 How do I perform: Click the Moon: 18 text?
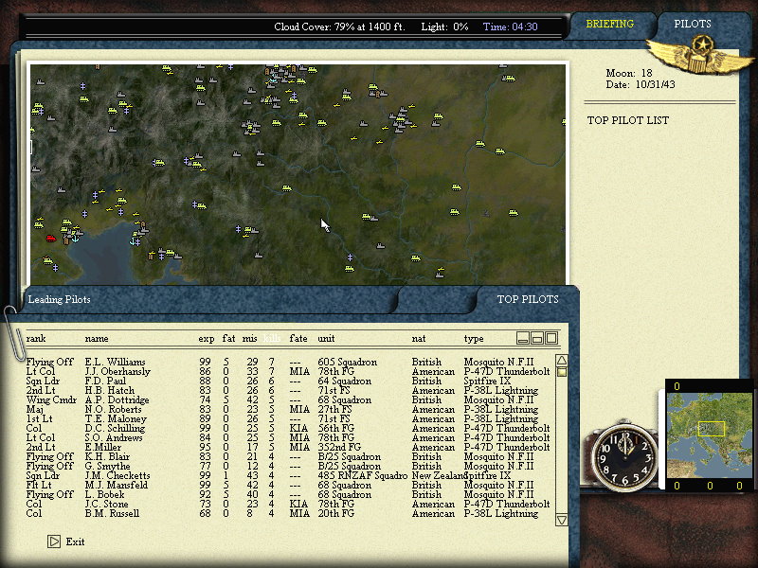tap(629, 74)
